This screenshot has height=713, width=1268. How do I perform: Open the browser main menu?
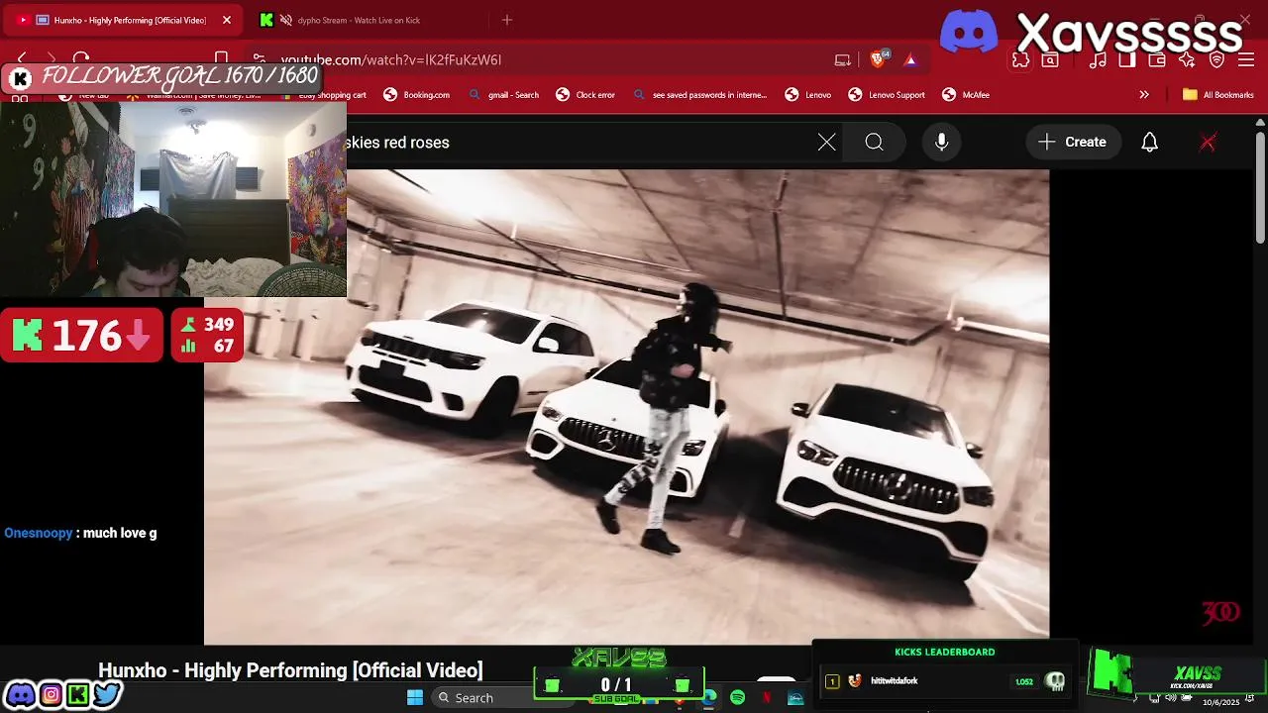[x=1246, y=60]
